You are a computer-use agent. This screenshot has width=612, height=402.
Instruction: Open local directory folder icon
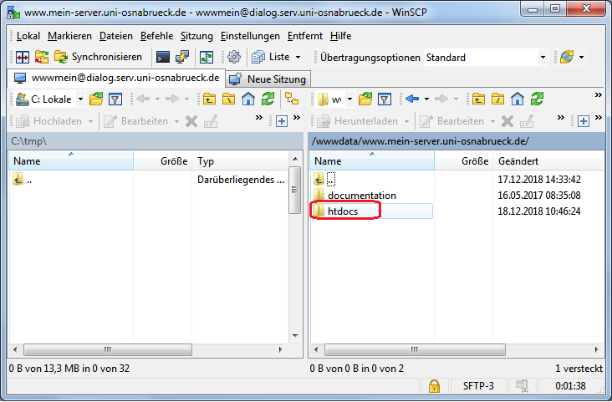point(96,99)
